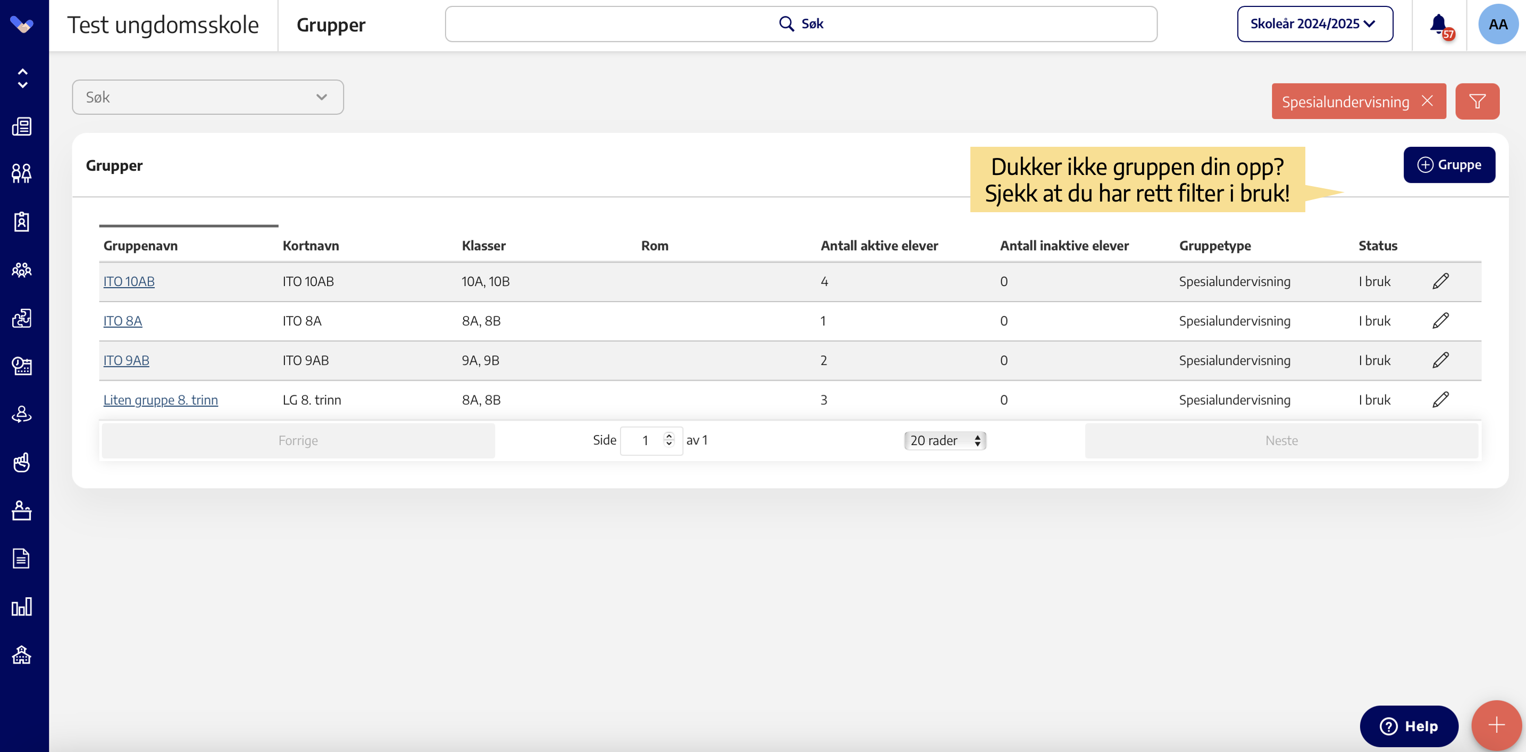The height and width of the screenshot is (752, 1526).
Task: Open the school building sidebar icon
Action: pos(22,654)
